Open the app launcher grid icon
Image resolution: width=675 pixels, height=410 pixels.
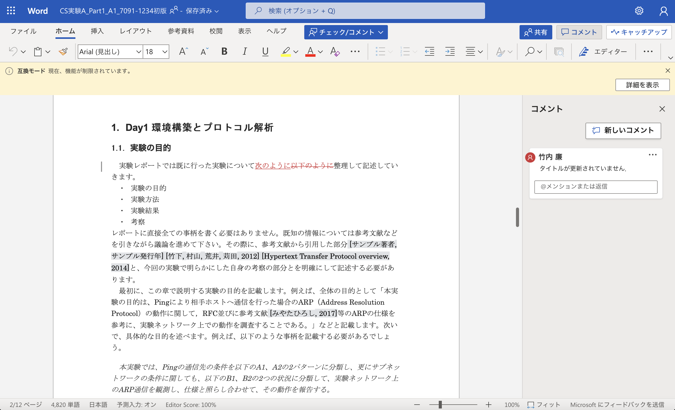pyautogui.click(x=11, y=11)
